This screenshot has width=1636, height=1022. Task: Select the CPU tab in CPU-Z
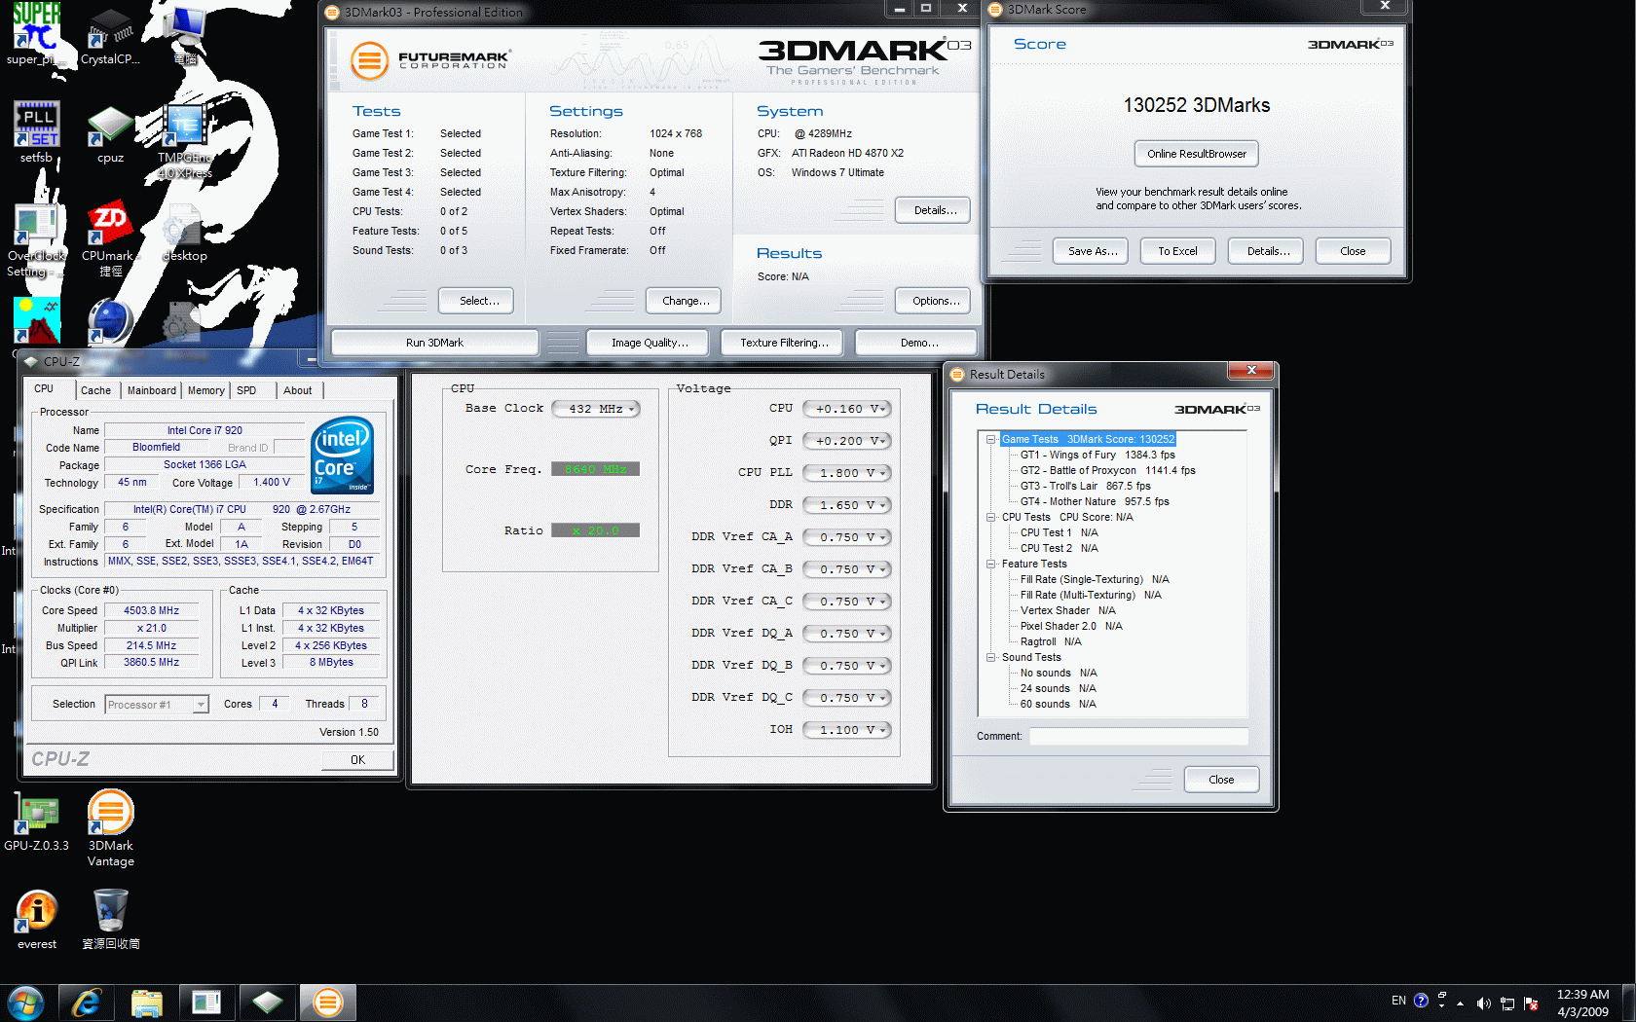click(x=45, y=388)
